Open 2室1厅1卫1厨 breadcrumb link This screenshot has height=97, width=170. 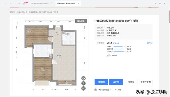click(44, 12)
